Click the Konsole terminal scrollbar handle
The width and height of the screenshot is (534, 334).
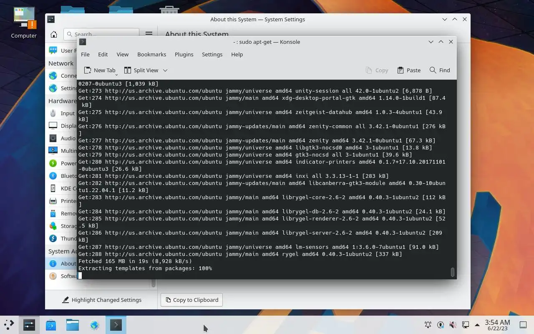[452, 272]
